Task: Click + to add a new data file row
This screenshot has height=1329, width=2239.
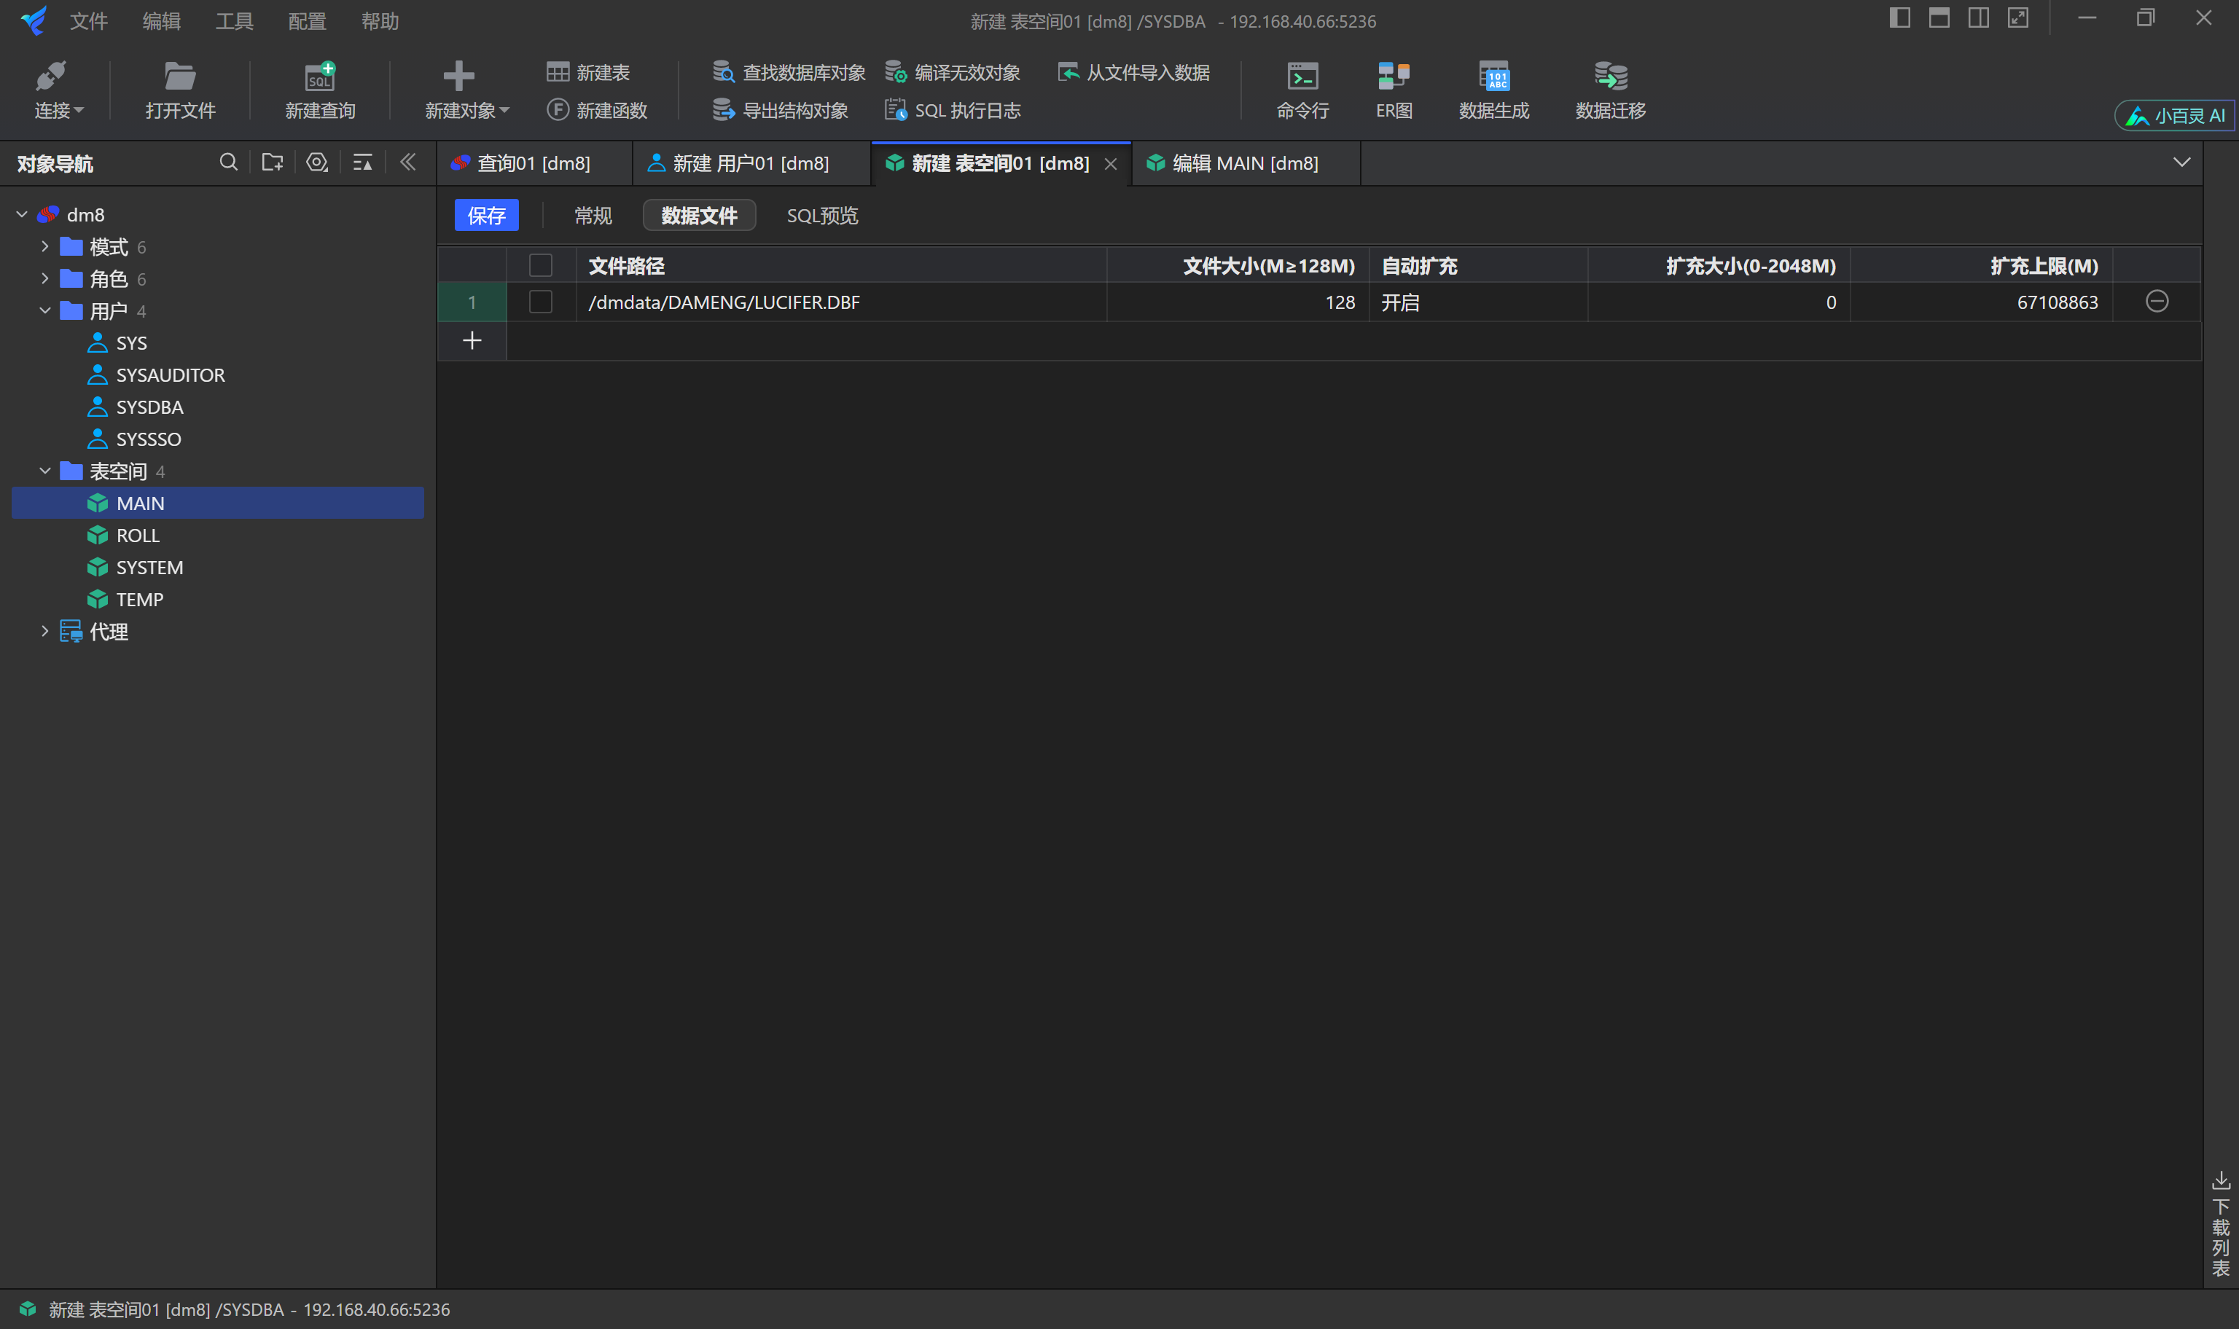Action: [x=472, y=340]
